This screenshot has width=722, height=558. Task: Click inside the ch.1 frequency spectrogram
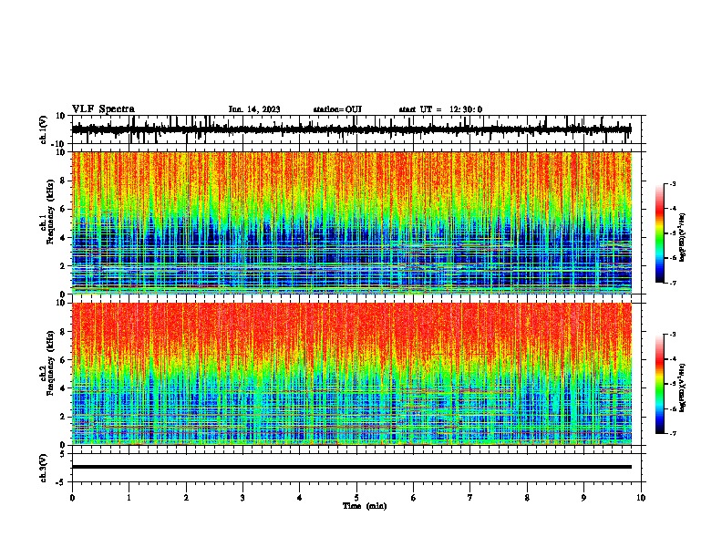point(351,222)
